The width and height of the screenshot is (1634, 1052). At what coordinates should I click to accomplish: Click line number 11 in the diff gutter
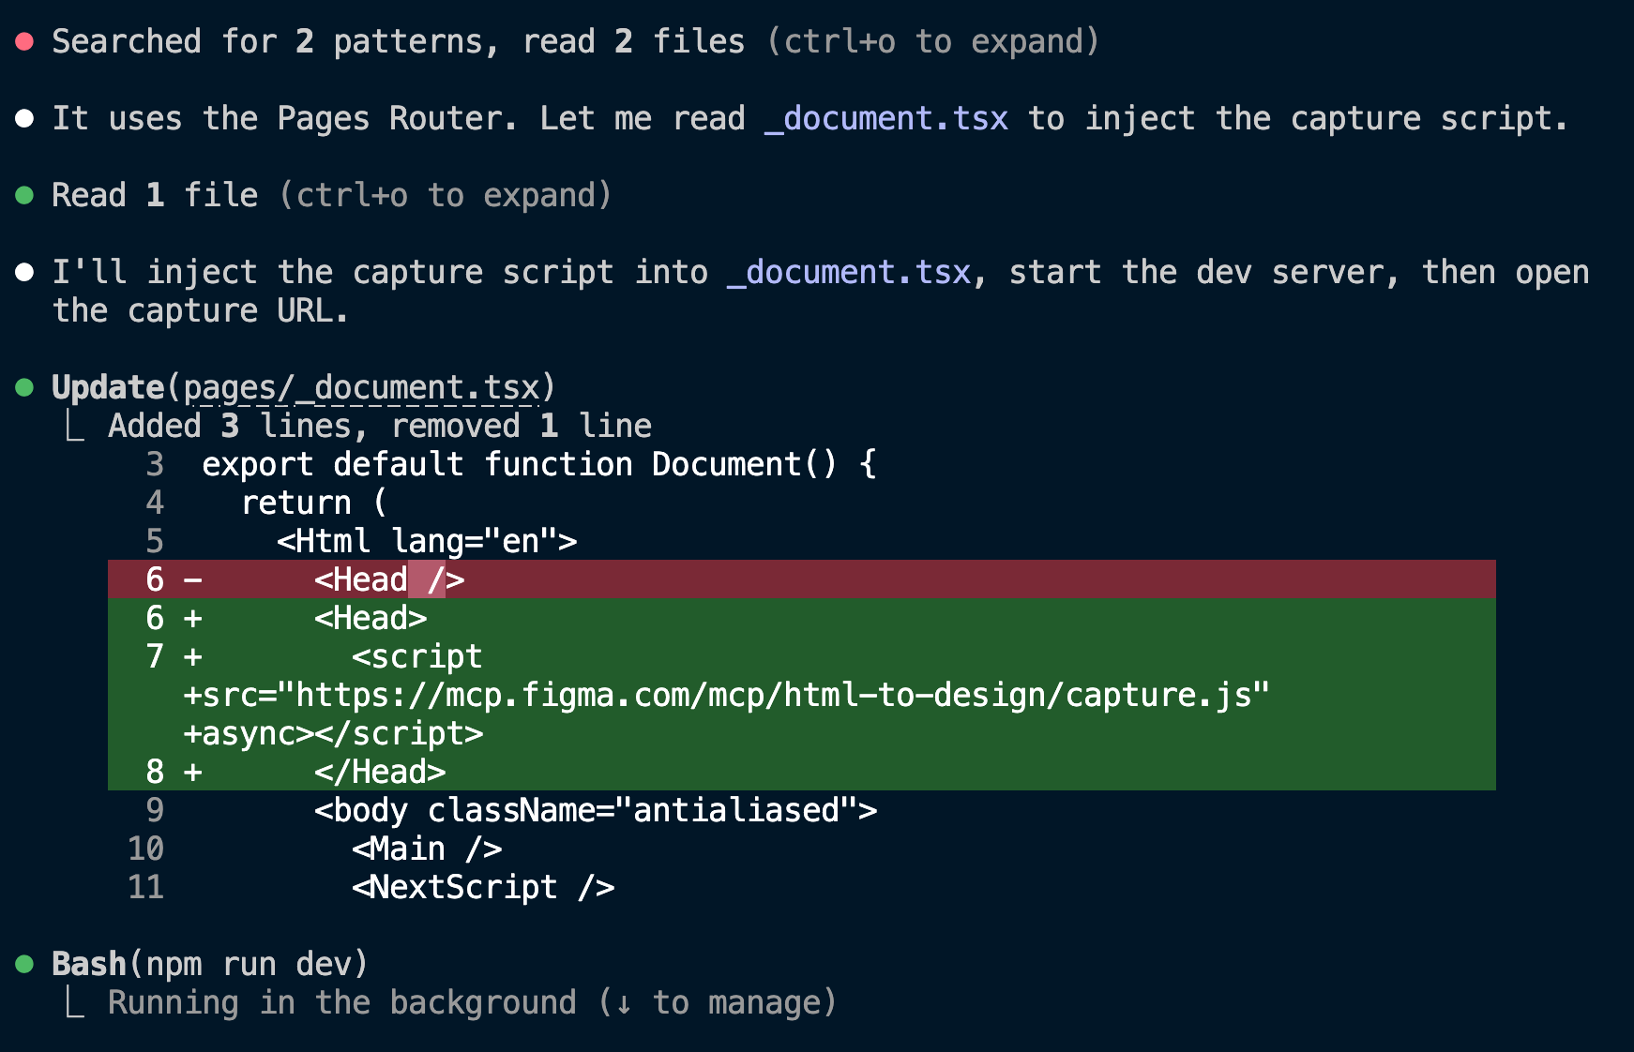pyautogui.click(x=145, y=888)
